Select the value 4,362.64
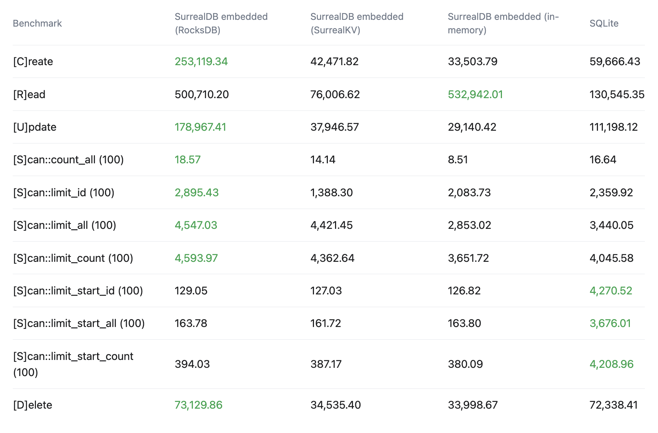This screenshot has width=658, height=433. pyautogui.click(x=332, y=258)
